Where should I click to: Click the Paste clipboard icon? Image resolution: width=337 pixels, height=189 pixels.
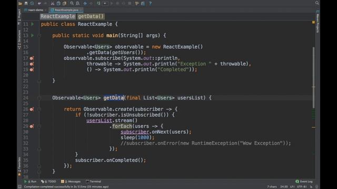click(x=64, y=4)
